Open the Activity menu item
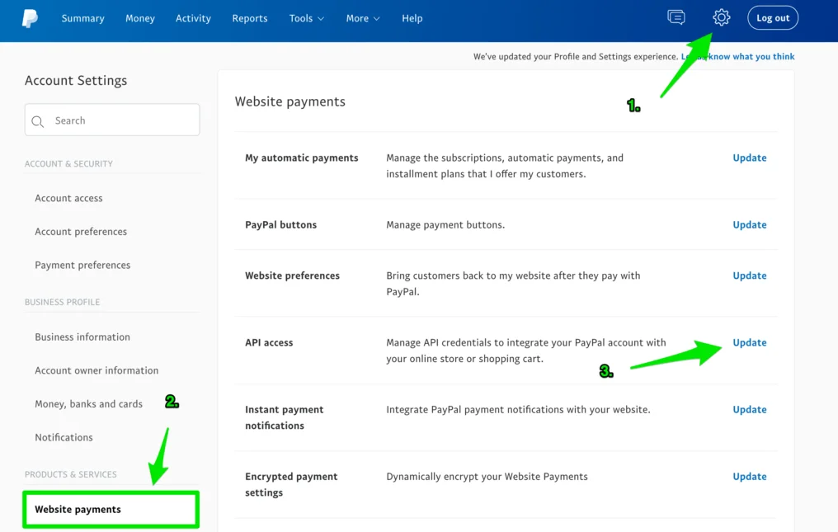 (x=193, y=18)
